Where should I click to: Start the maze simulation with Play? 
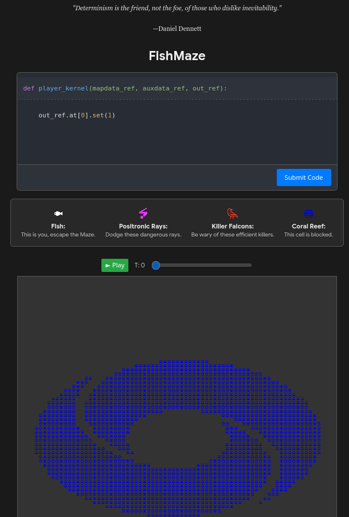115,265
